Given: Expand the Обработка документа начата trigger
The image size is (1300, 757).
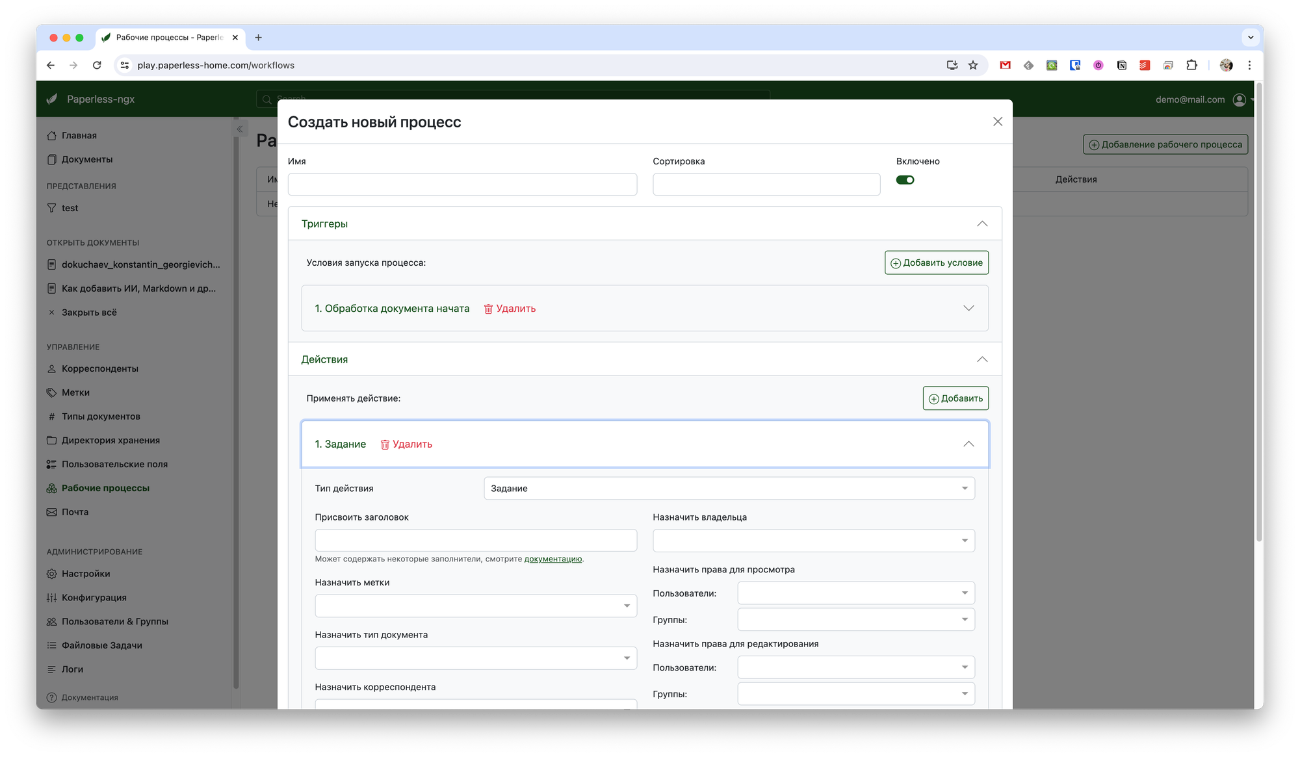Looking at the screenshot, I should [x=968, y=308].
